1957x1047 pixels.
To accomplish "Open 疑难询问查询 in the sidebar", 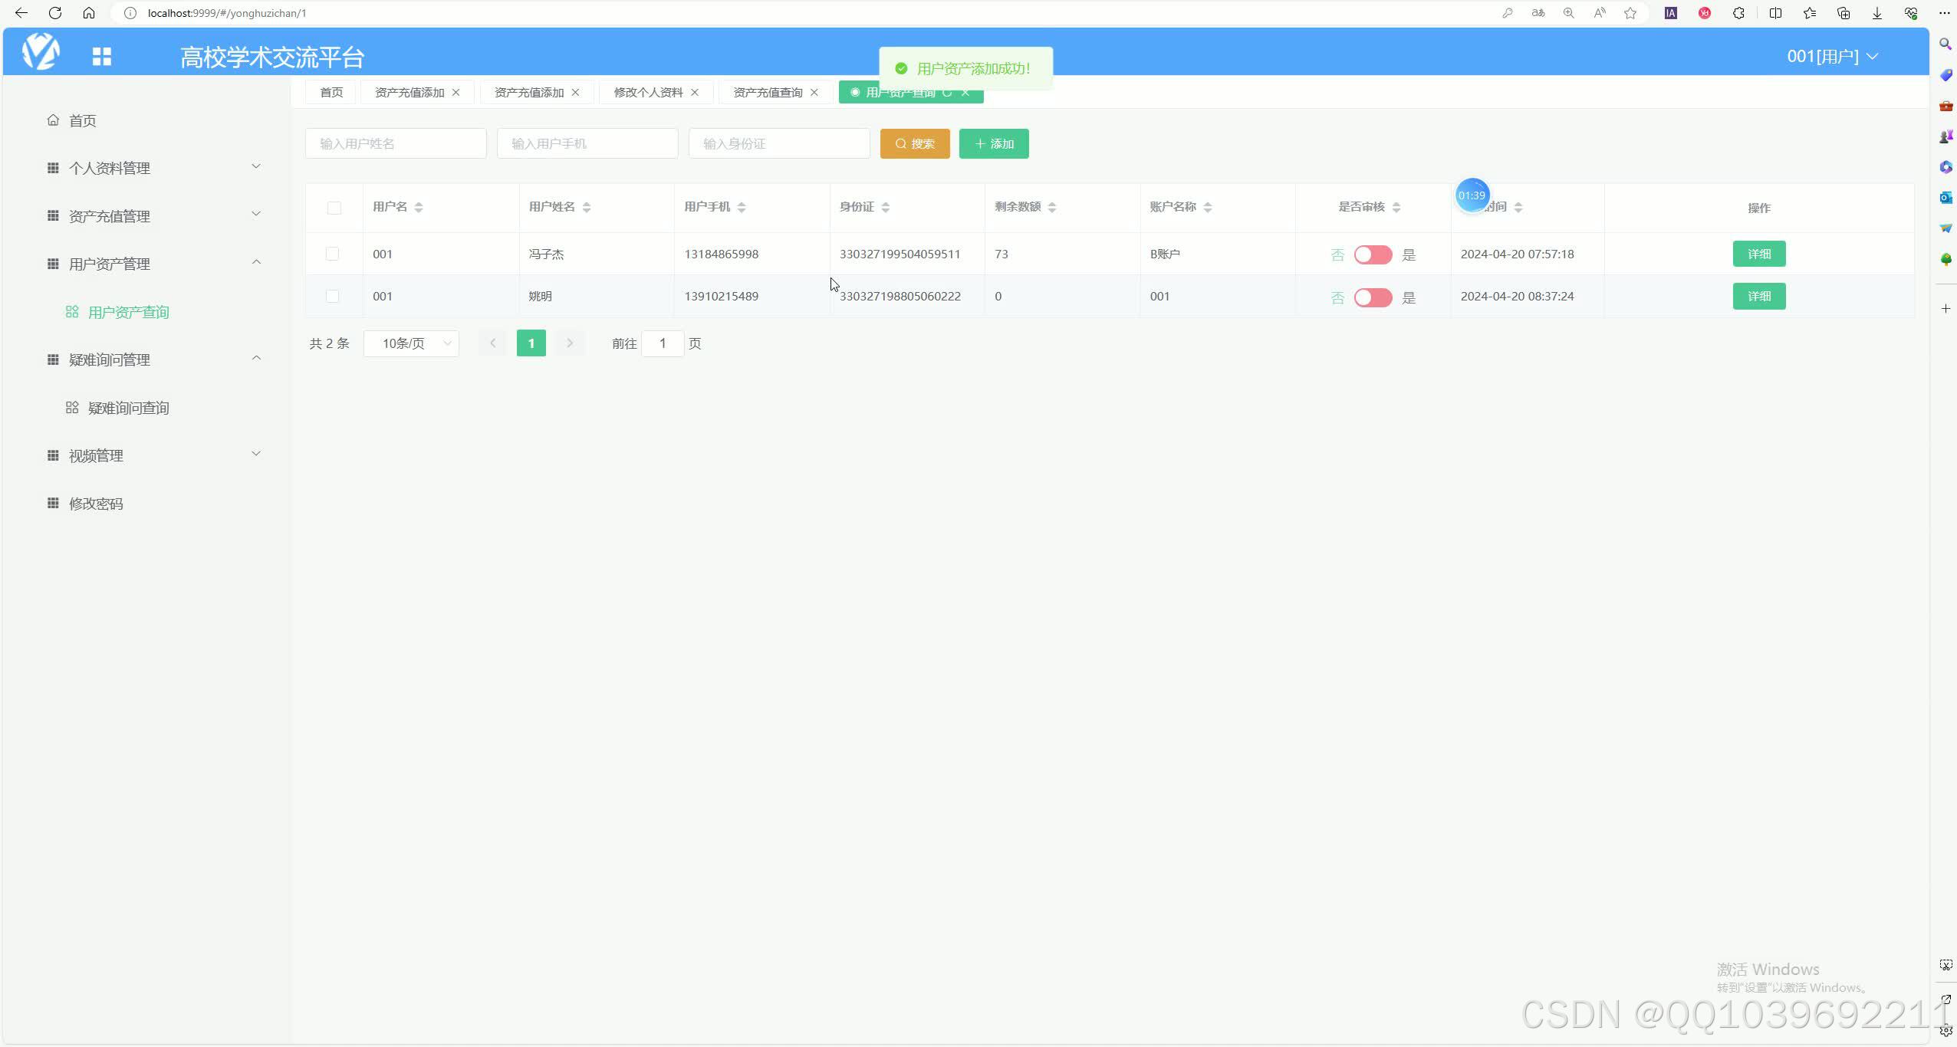I will [x=128, y=409].
